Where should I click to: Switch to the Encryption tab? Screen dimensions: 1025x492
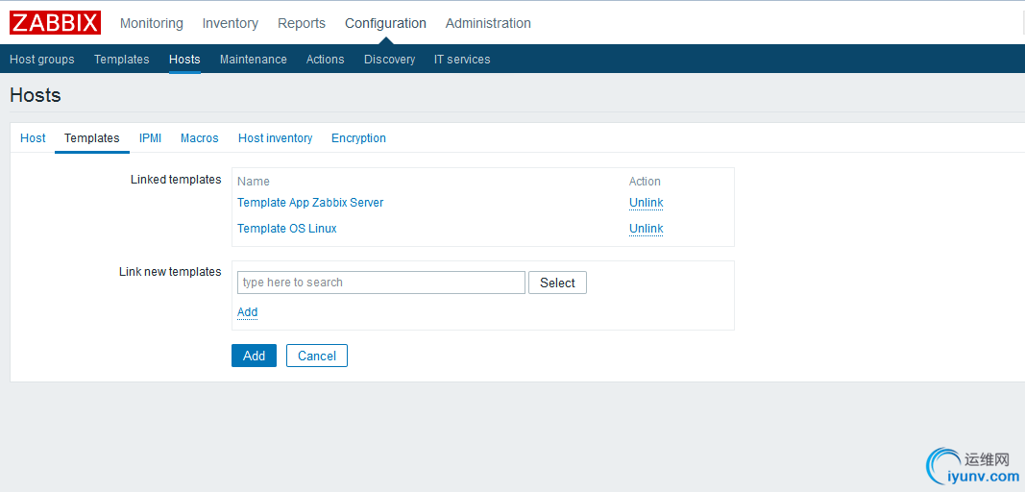click(359, 138)
